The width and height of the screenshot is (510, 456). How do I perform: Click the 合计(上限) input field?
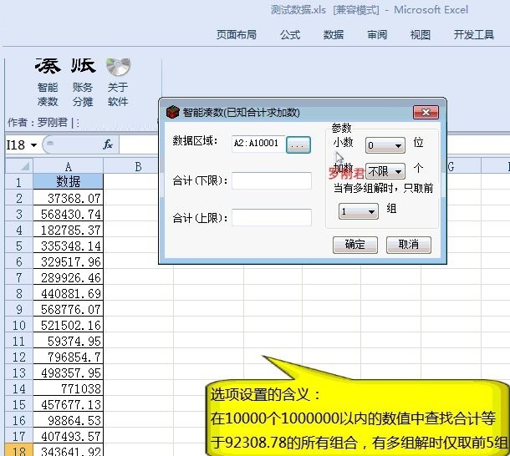(271, 217)
